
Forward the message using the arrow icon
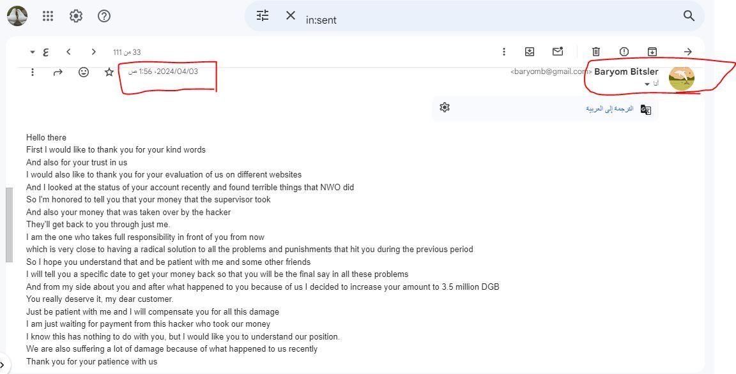[58, 72]
